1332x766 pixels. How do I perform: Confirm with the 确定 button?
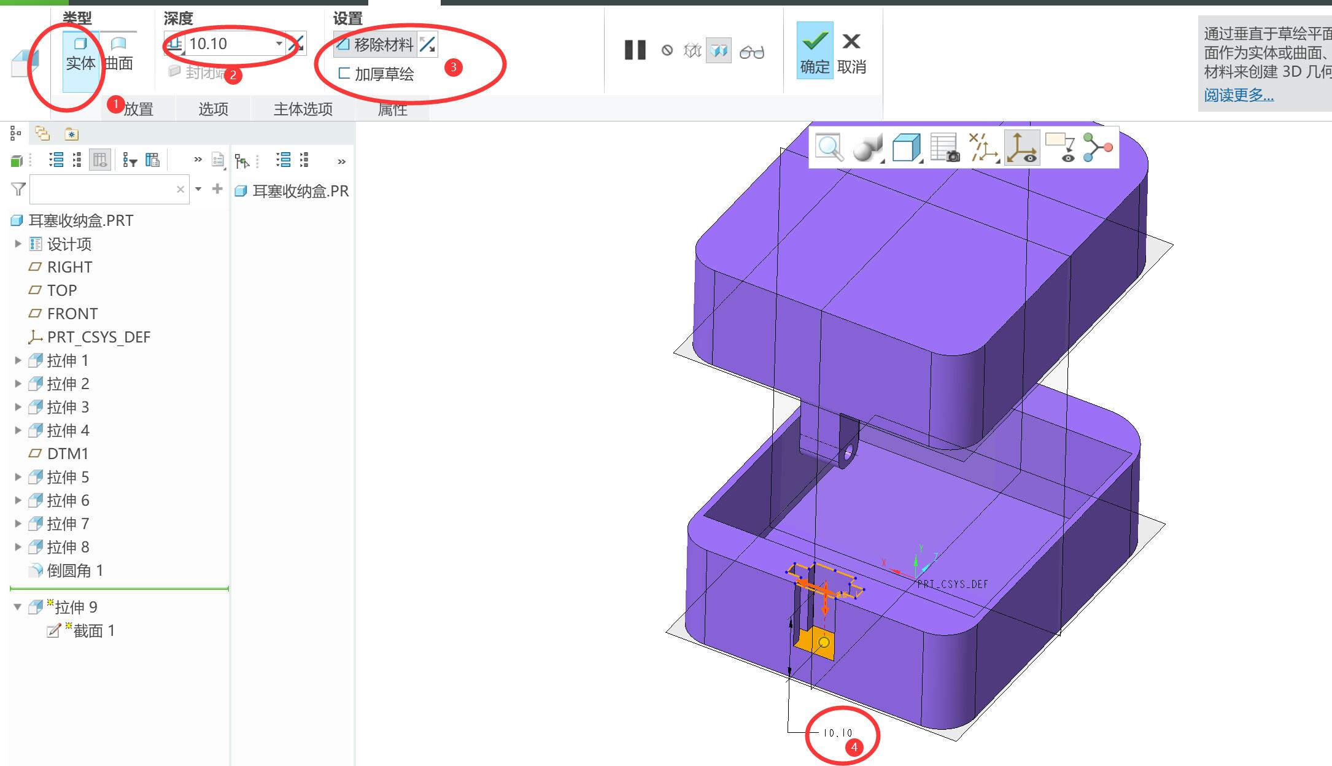coord(815,52)
